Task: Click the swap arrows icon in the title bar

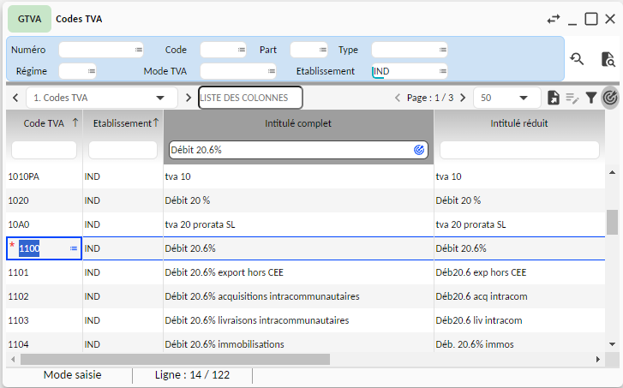Action: [x=554, y=19]
